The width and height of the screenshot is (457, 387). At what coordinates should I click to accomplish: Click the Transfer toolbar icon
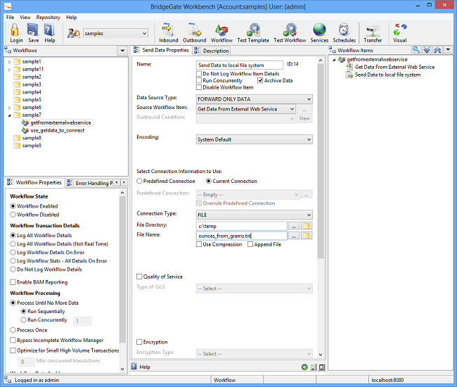tap(373, 32)
